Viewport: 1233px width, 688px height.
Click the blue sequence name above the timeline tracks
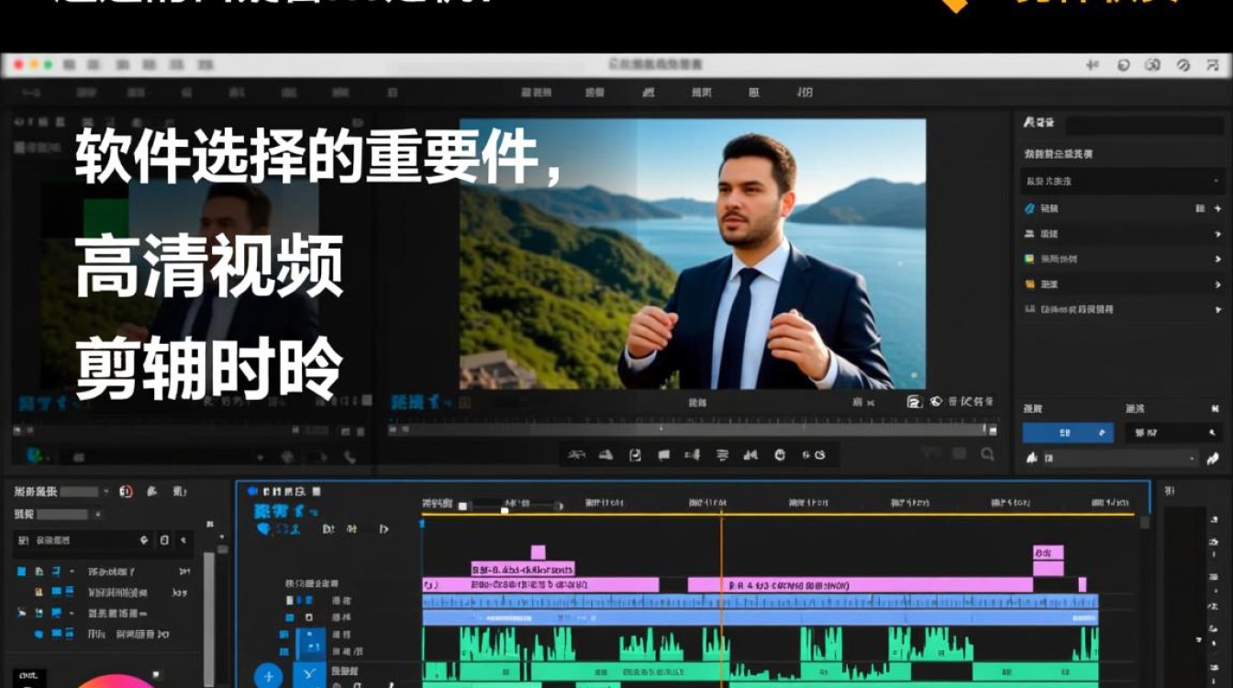coord(285,510)
